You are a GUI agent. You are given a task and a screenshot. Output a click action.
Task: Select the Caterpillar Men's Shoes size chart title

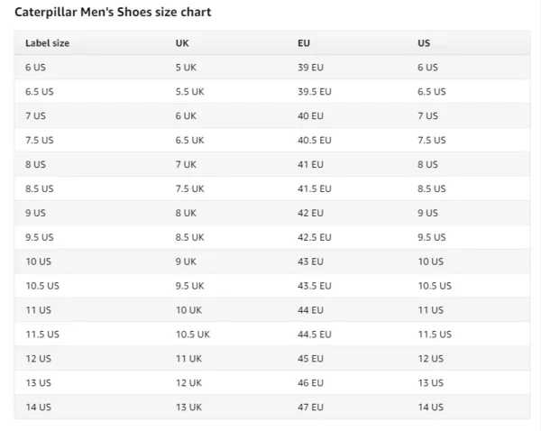113,12
